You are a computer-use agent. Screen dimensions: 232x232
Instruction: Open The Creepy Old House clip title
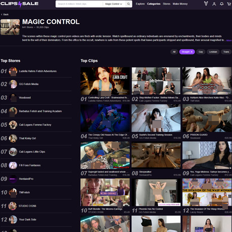pyautogui.click(x=108, y=135)
